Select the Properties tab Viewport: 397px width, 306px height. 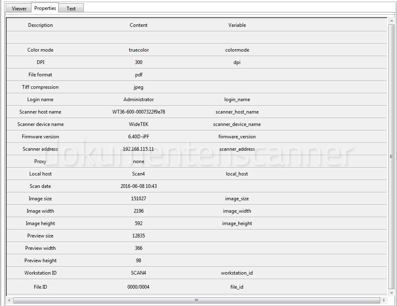coord(45,8)
